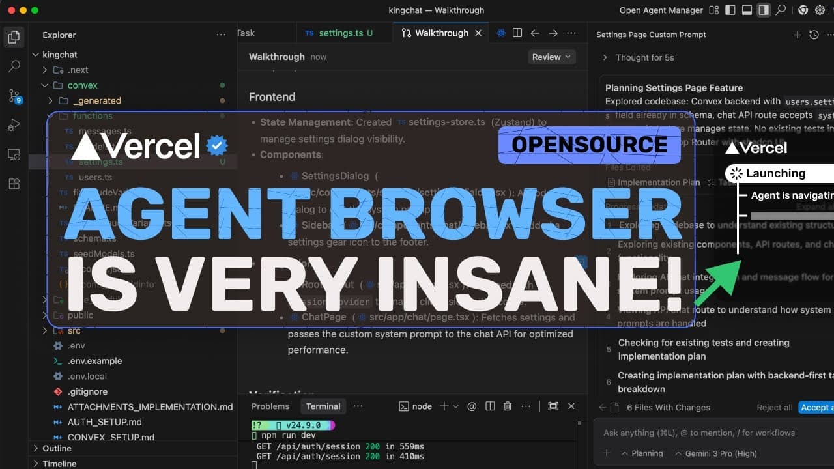Open AUTH_SETUP.md in explorer
The width and height of the screenshot is (834, 469).
coord(104,422)
